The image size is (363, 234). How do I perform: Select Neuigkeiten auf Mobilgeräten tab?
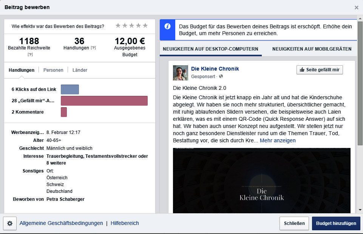point(312,49)
